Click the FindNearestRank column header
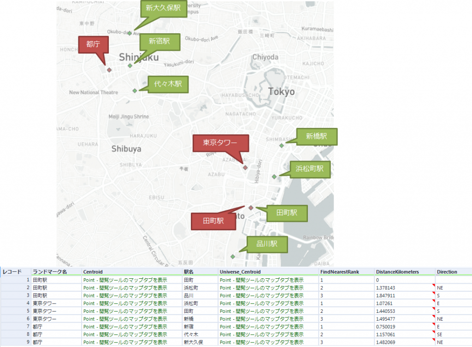The width and height of the screenshot is (472, 347). coord(339,272)
